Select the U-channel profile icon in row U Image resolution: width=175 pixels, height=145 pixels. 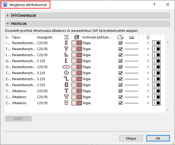[x=66, y=61]
